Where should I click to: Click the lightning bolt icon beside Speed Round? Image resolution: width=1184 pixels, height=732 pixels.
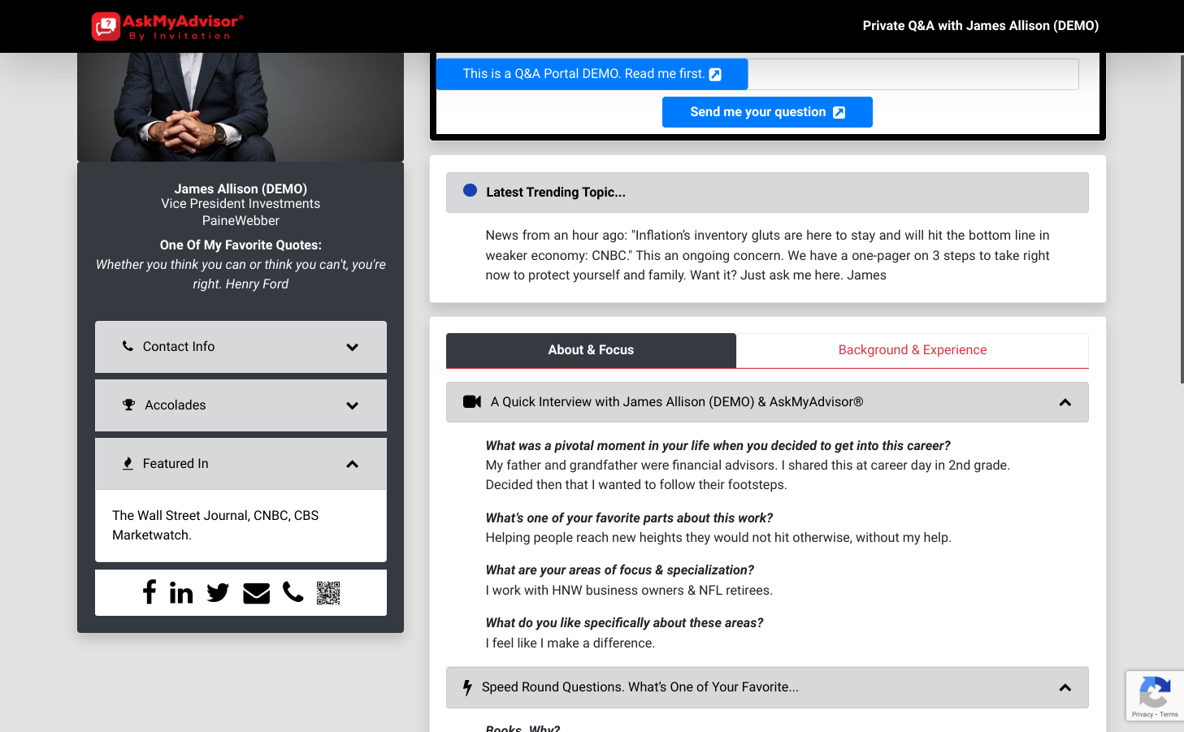tap(467, 687)
